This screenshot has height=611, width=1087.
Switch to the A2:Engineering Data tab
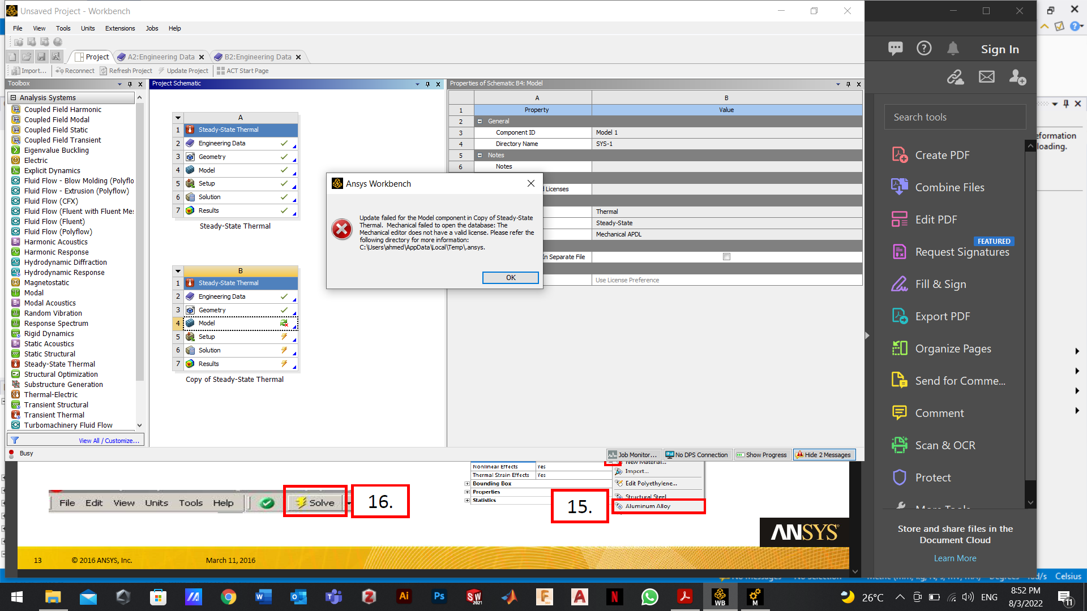tap(161, 57)
